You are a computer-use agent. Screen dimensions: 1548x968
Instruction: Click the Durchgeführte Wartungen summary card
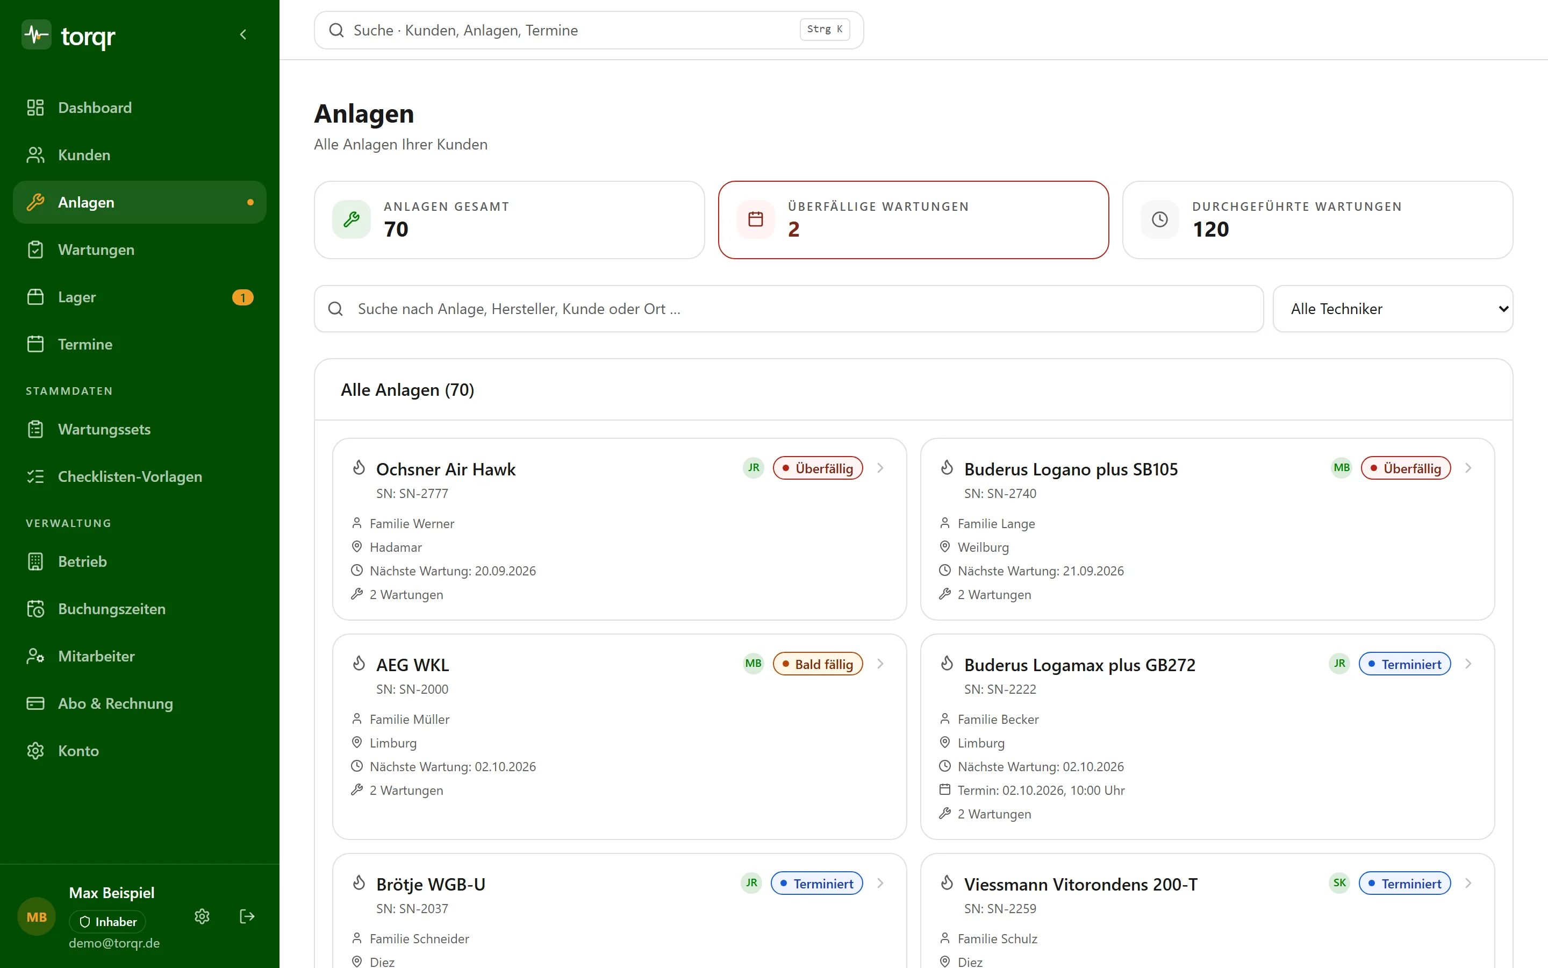tap(1318, 219)
